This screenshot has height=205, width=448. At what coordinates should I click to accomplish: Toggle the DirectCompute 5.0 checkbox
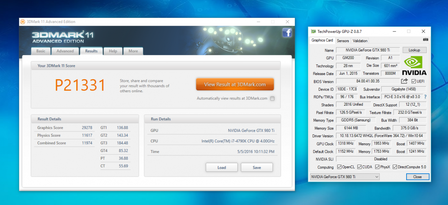pyautogui.click(x=395, y=167)
